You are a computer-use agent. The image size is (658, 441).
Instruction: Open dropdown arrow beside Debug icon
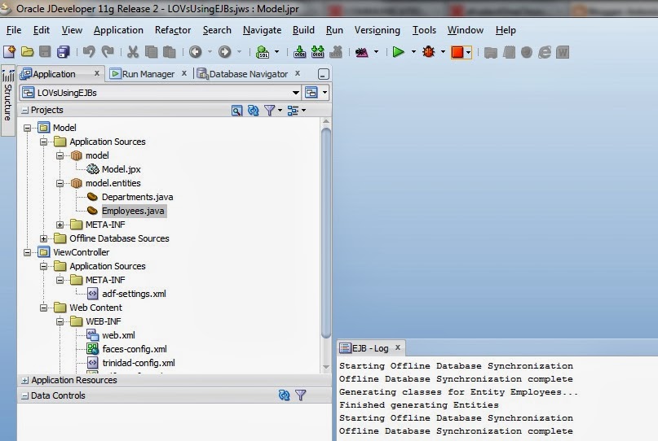point(443,52)
